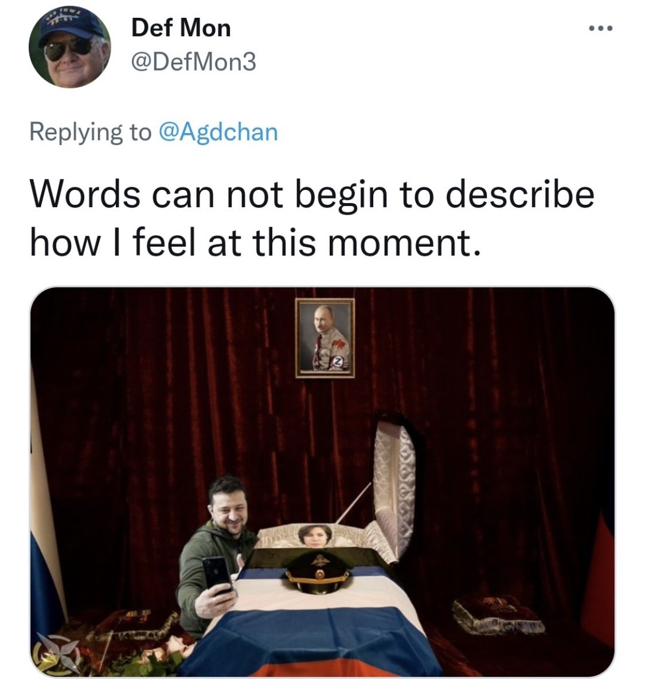Open the @Agdchan mention link
Viewport: 645px width, 693px height.
(x=217, y=132)
